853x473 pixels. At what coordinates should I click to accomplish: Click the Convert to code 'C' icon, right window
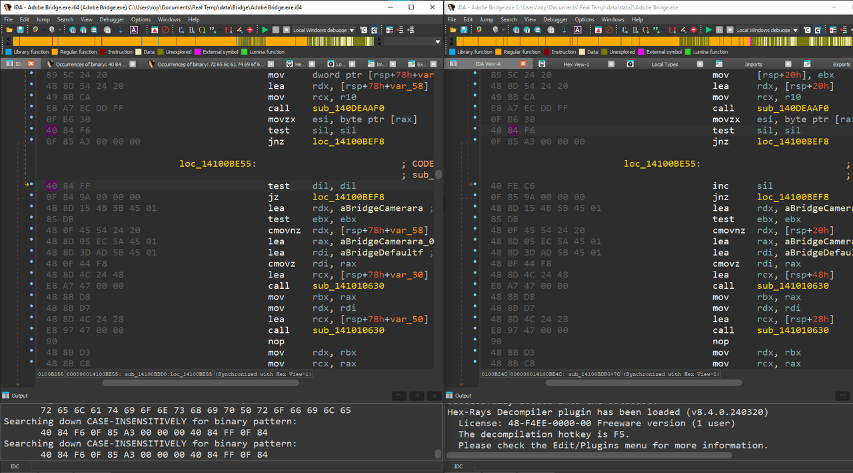[625, 30]
